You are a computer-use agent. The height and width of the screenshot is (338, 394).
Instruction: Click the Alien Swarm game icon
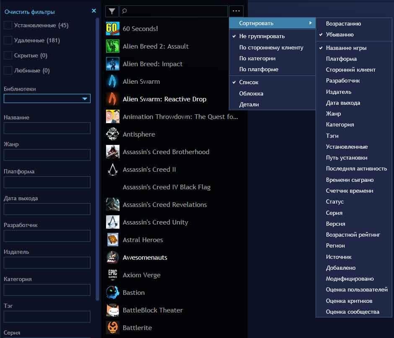pos(112,82)
